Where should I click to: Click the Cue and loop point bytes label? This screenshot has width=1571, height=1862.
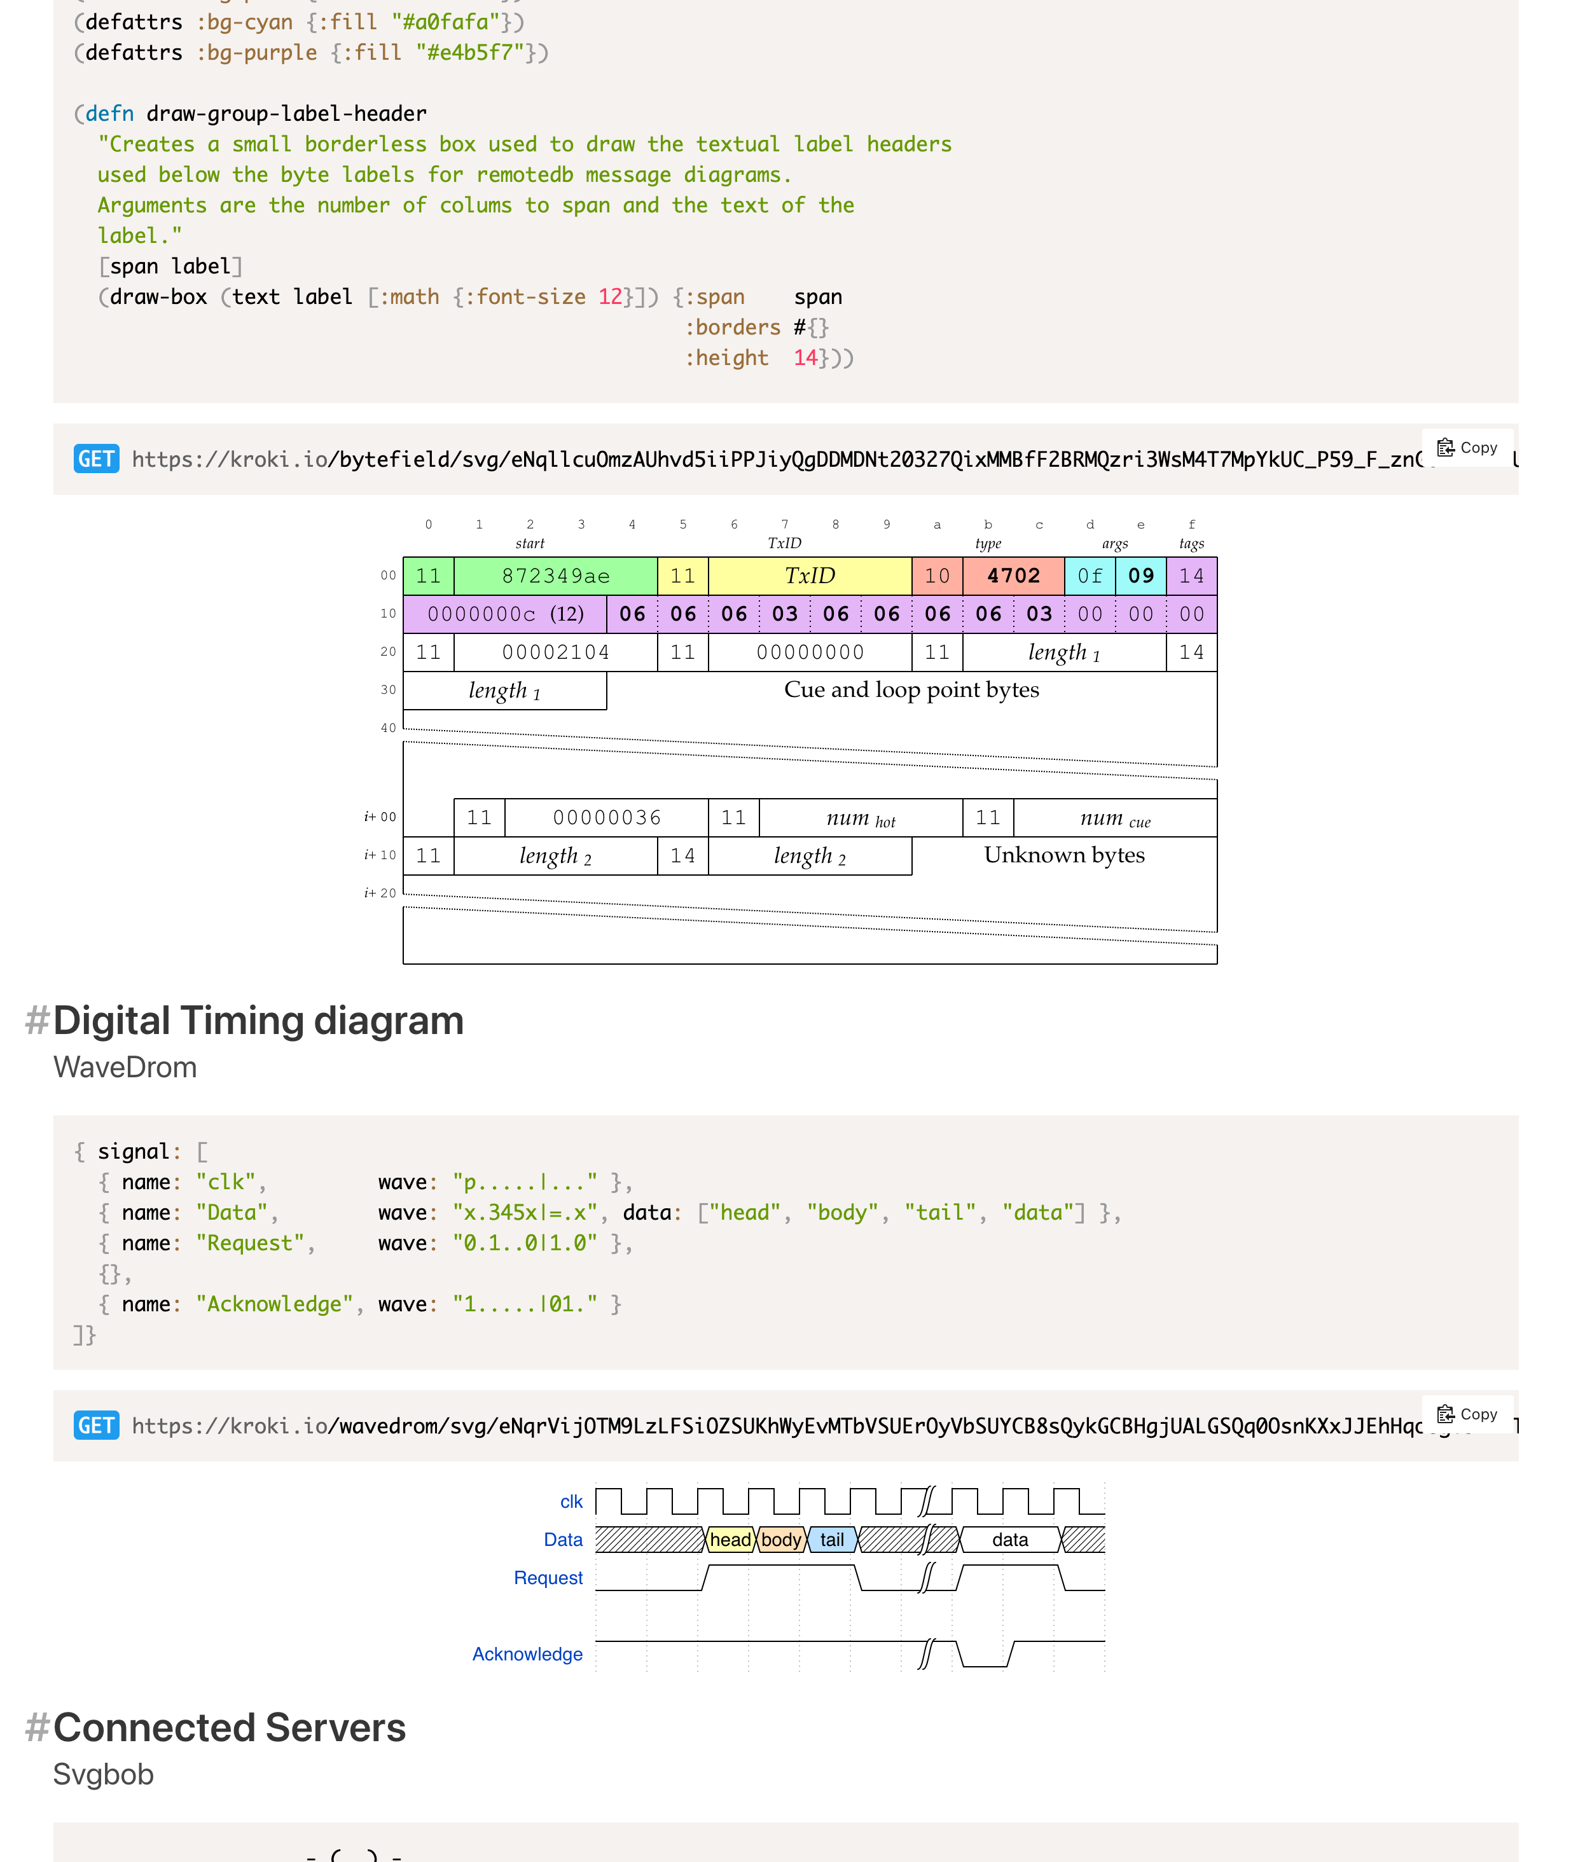point(911,690)
